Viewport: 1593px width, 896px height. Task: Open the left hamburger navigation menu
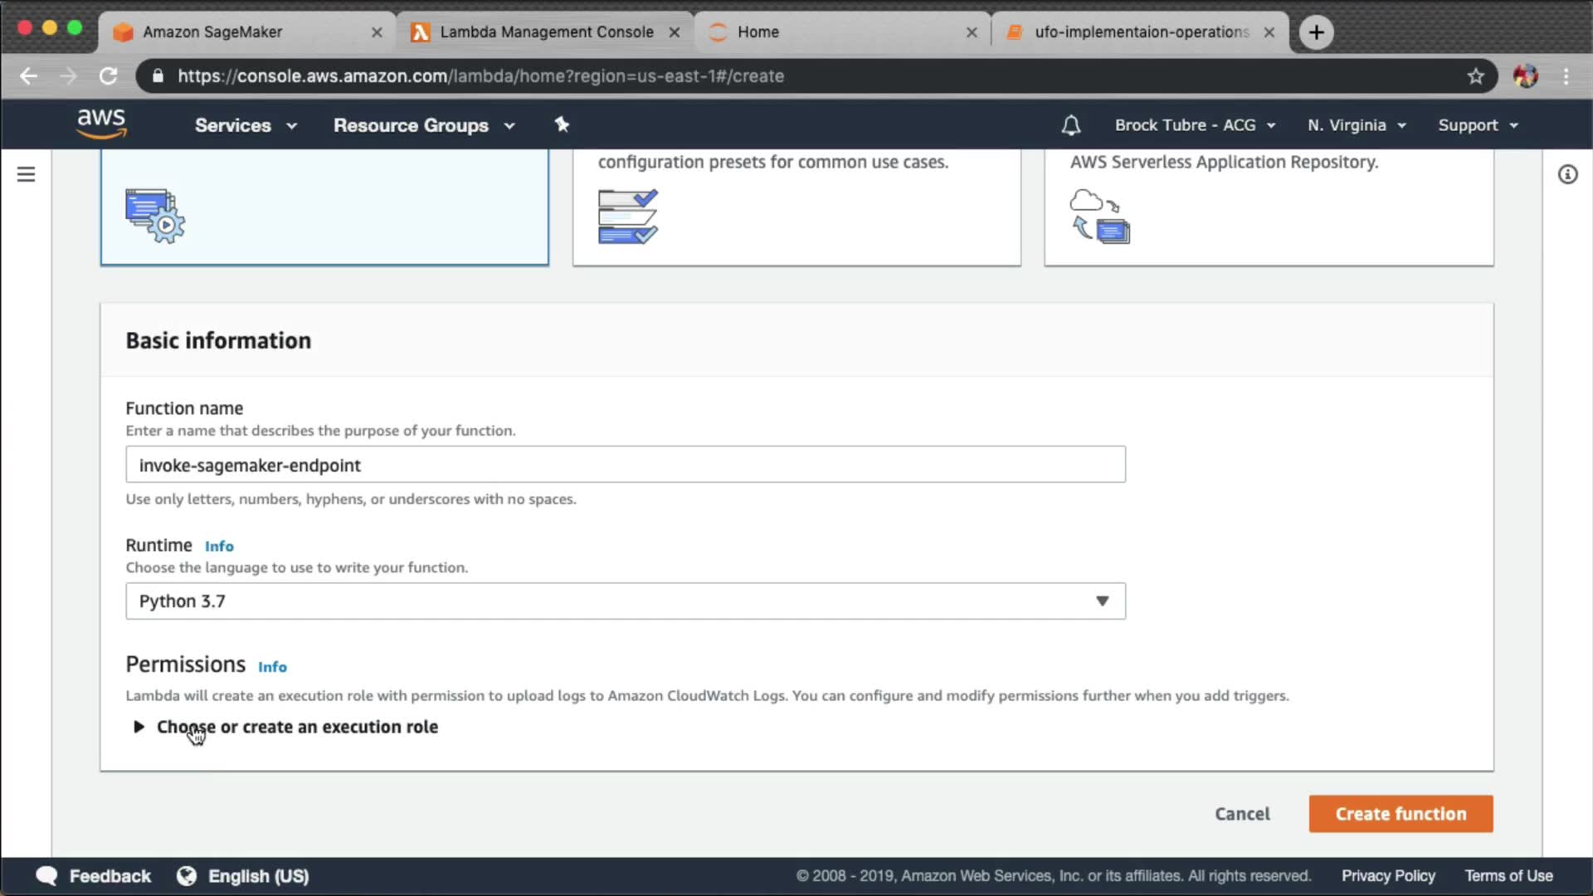(26, 174)
